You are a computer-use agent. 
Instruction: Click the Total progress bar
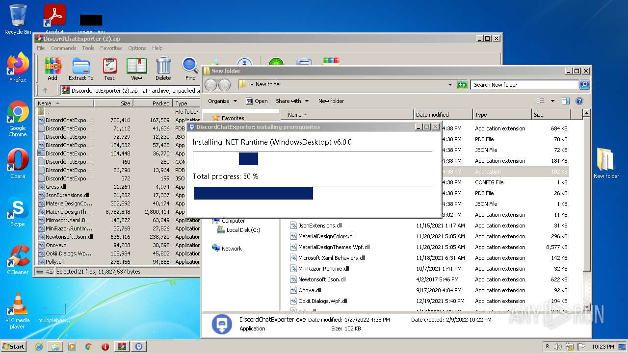313,193
